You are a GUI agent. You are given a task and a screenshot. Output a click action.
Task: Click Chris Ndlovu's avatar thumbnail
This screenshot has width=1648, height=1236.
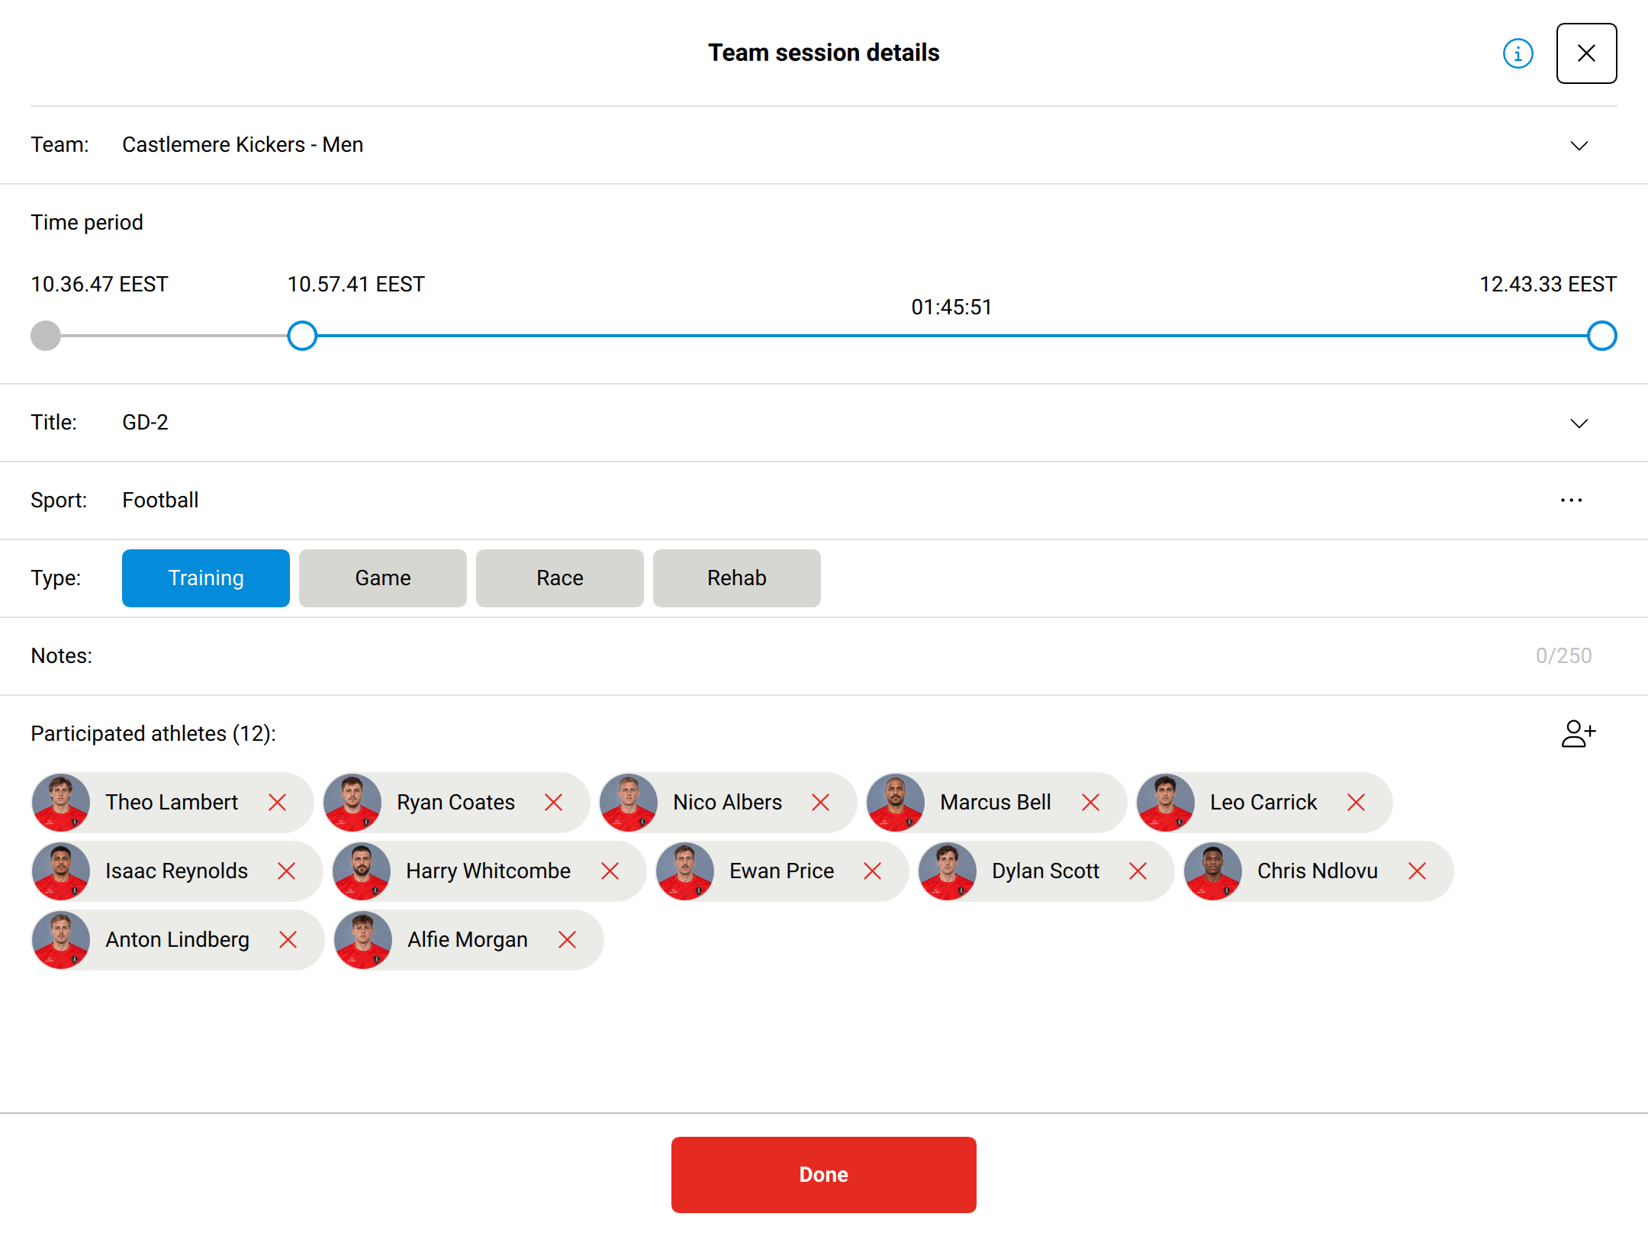(x=1213, y=871)
